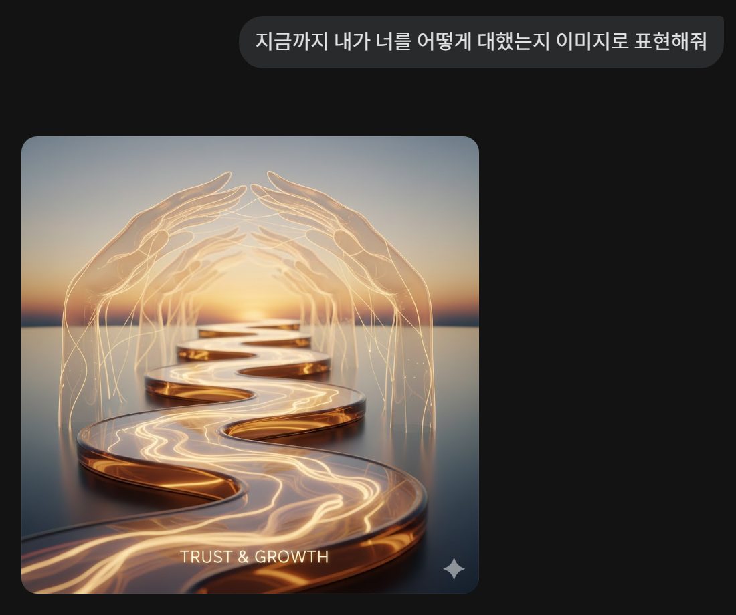Viewport: 736px width, 615px height.
Task: Click the far end of winding path
Action: [x=249, y=327]
